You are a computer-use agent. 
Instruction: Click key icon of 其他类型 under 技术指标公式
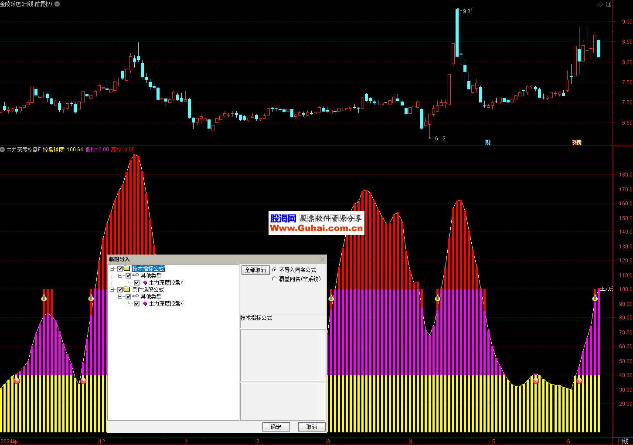136,275
